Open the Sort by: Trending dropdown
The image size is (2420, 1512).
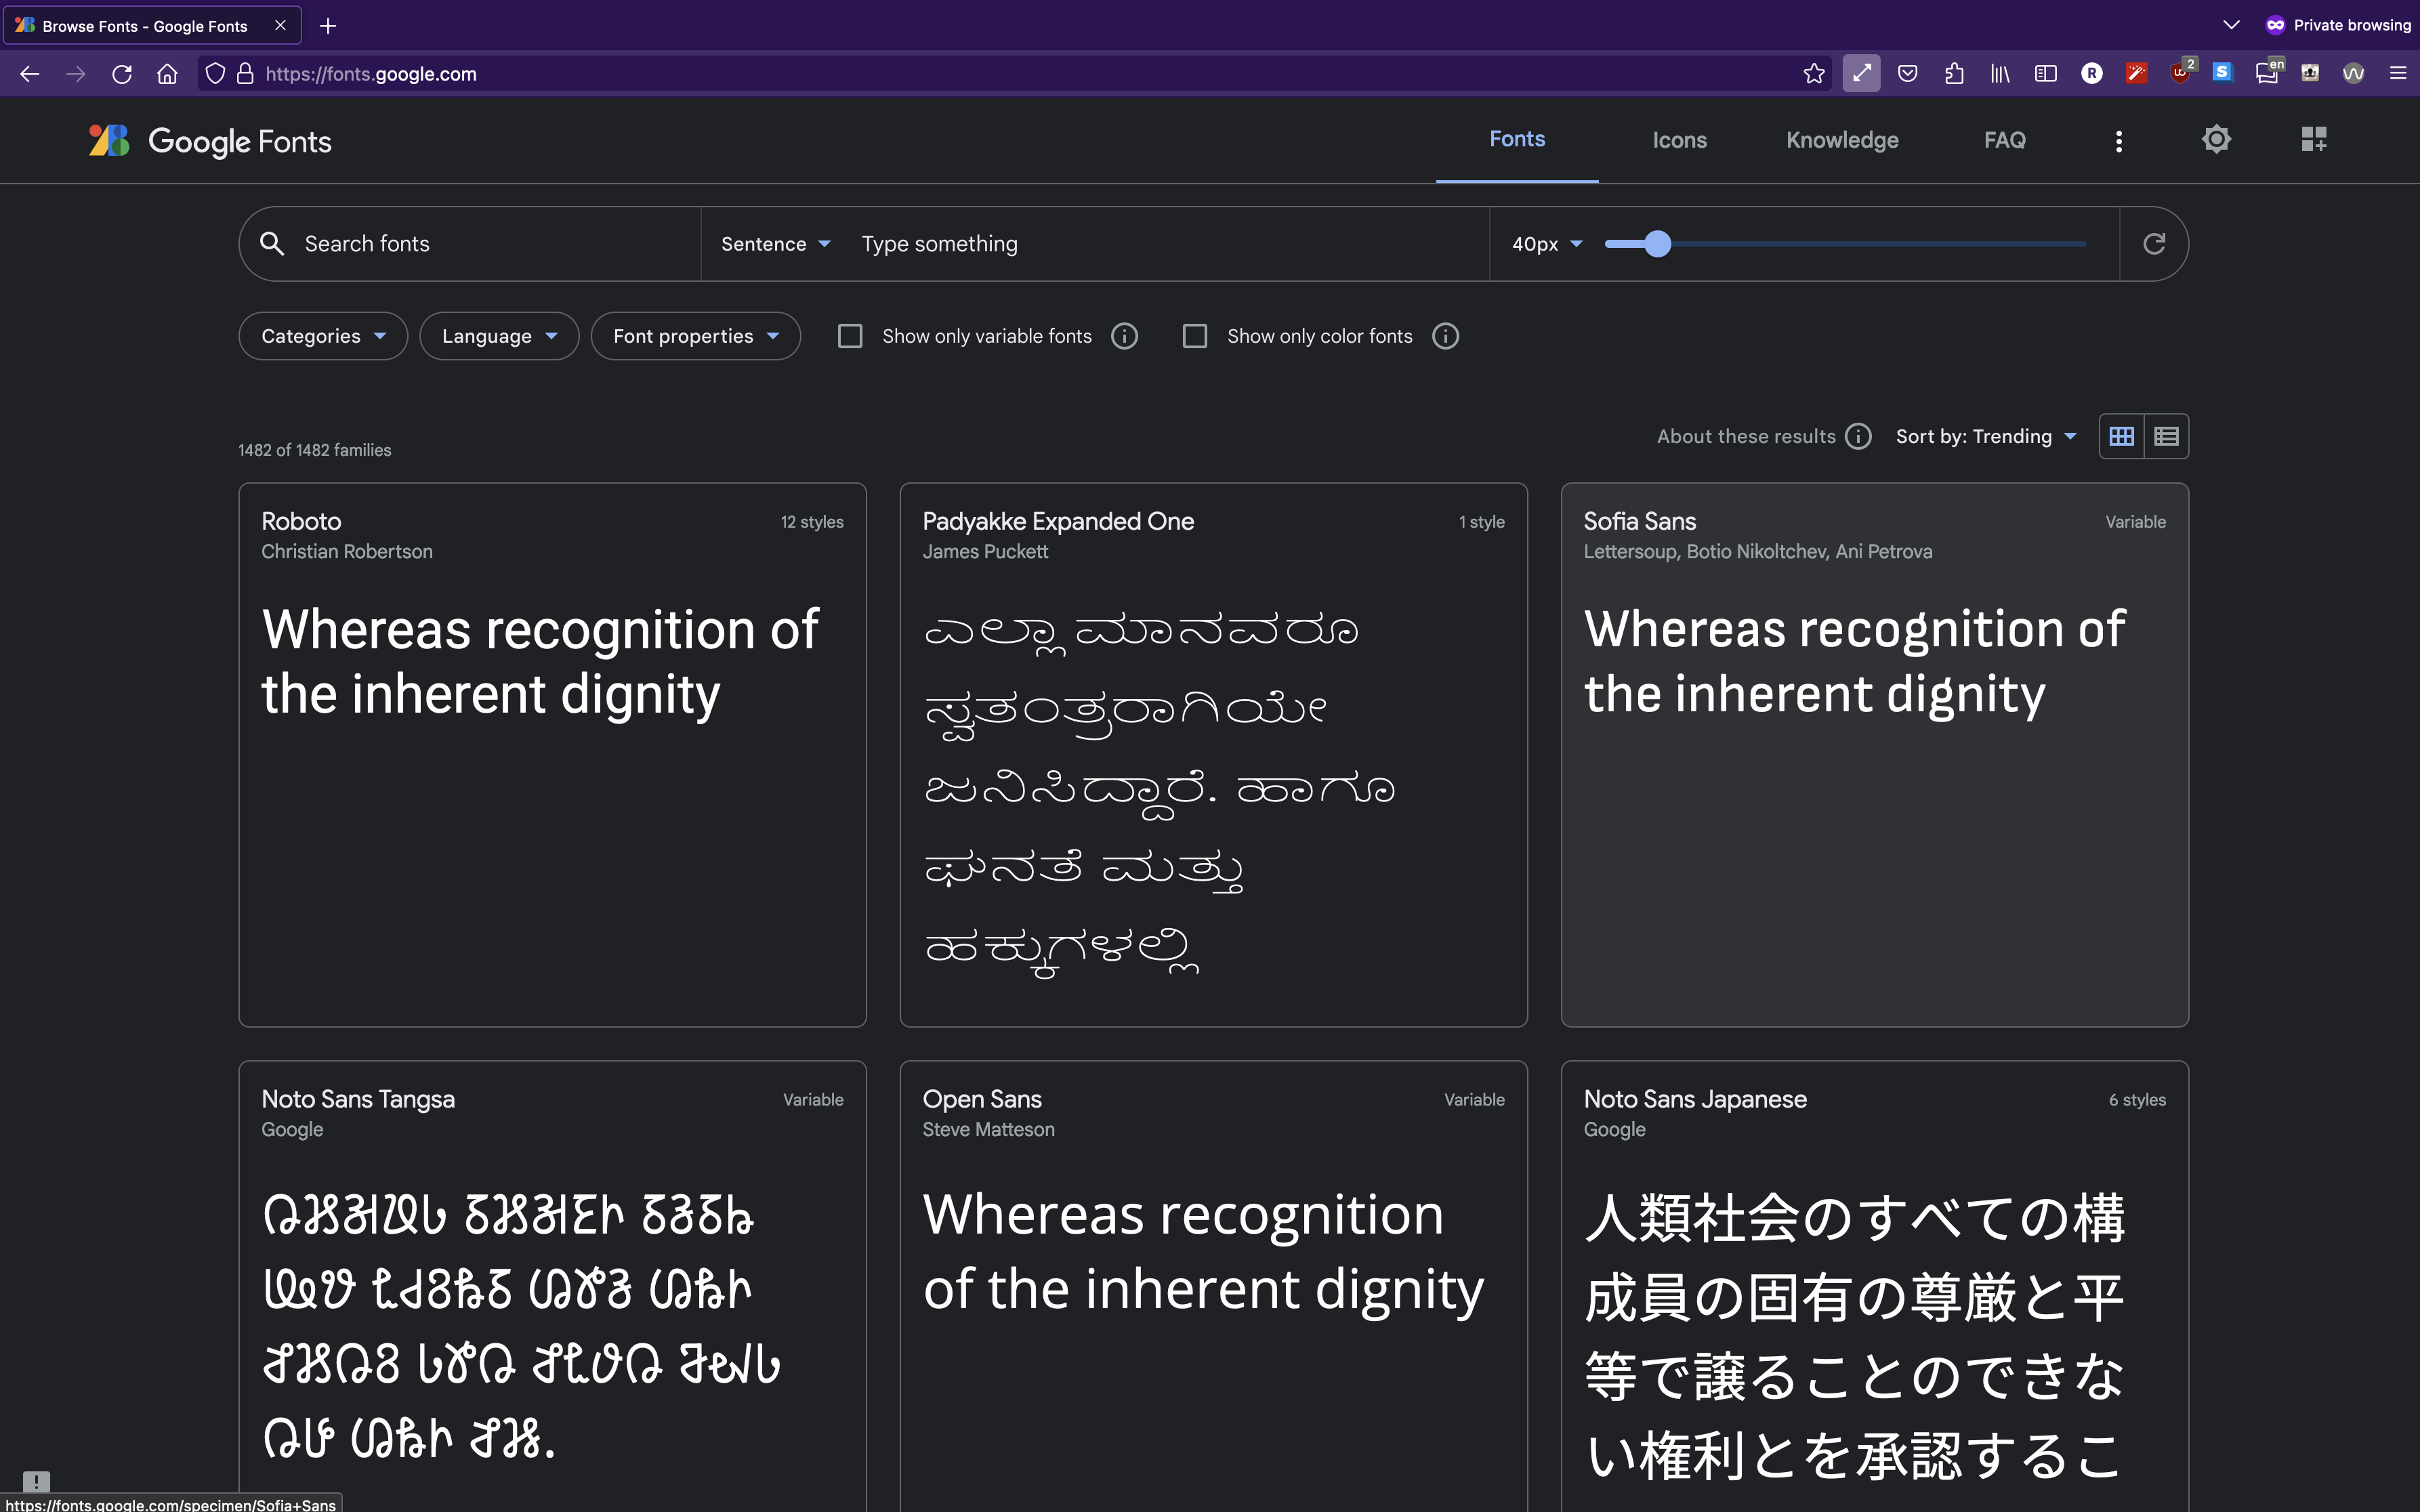point(1987,436)
